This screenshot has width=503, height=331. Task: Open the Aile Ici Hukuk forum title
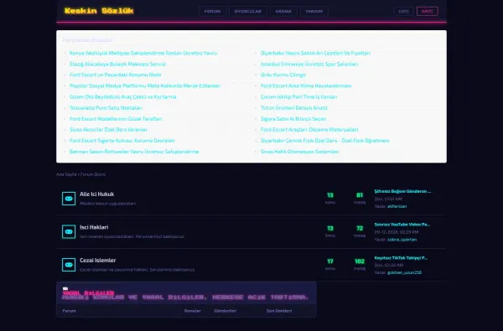(97, 194)
